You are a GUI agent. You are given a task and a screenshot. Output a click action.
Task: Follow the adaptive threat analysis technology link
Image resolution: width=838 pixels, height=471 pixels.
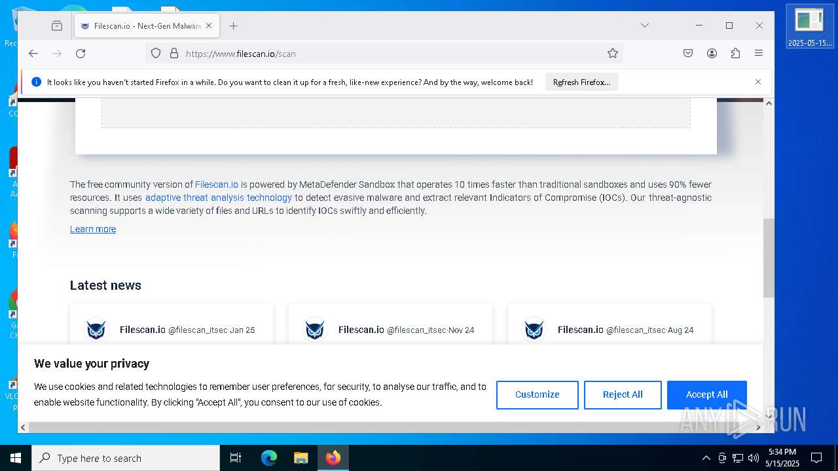pos(219,198)
